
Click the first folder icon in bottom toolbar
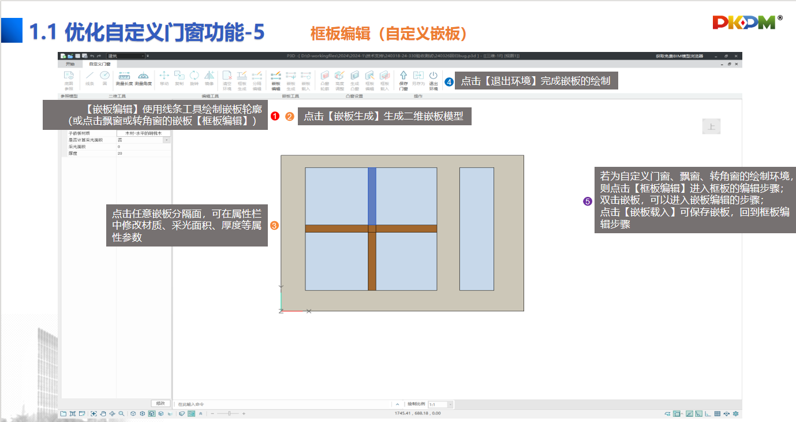[x=63, y=413]
